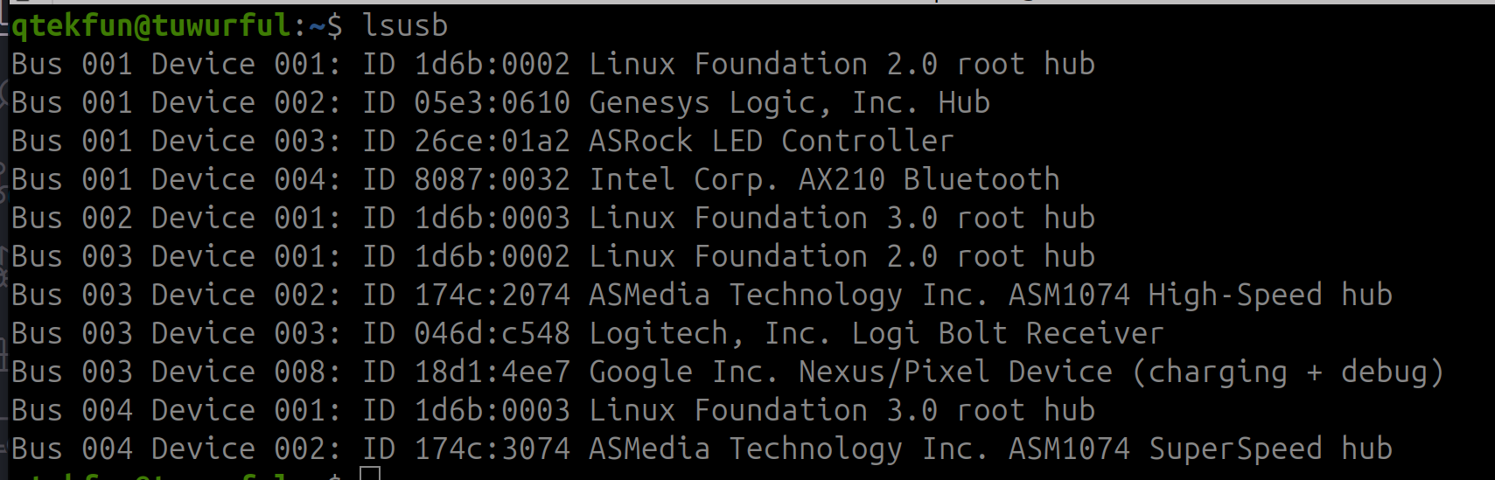Click the lsusb command text
1495x480 pixels.
coord(404,25)
